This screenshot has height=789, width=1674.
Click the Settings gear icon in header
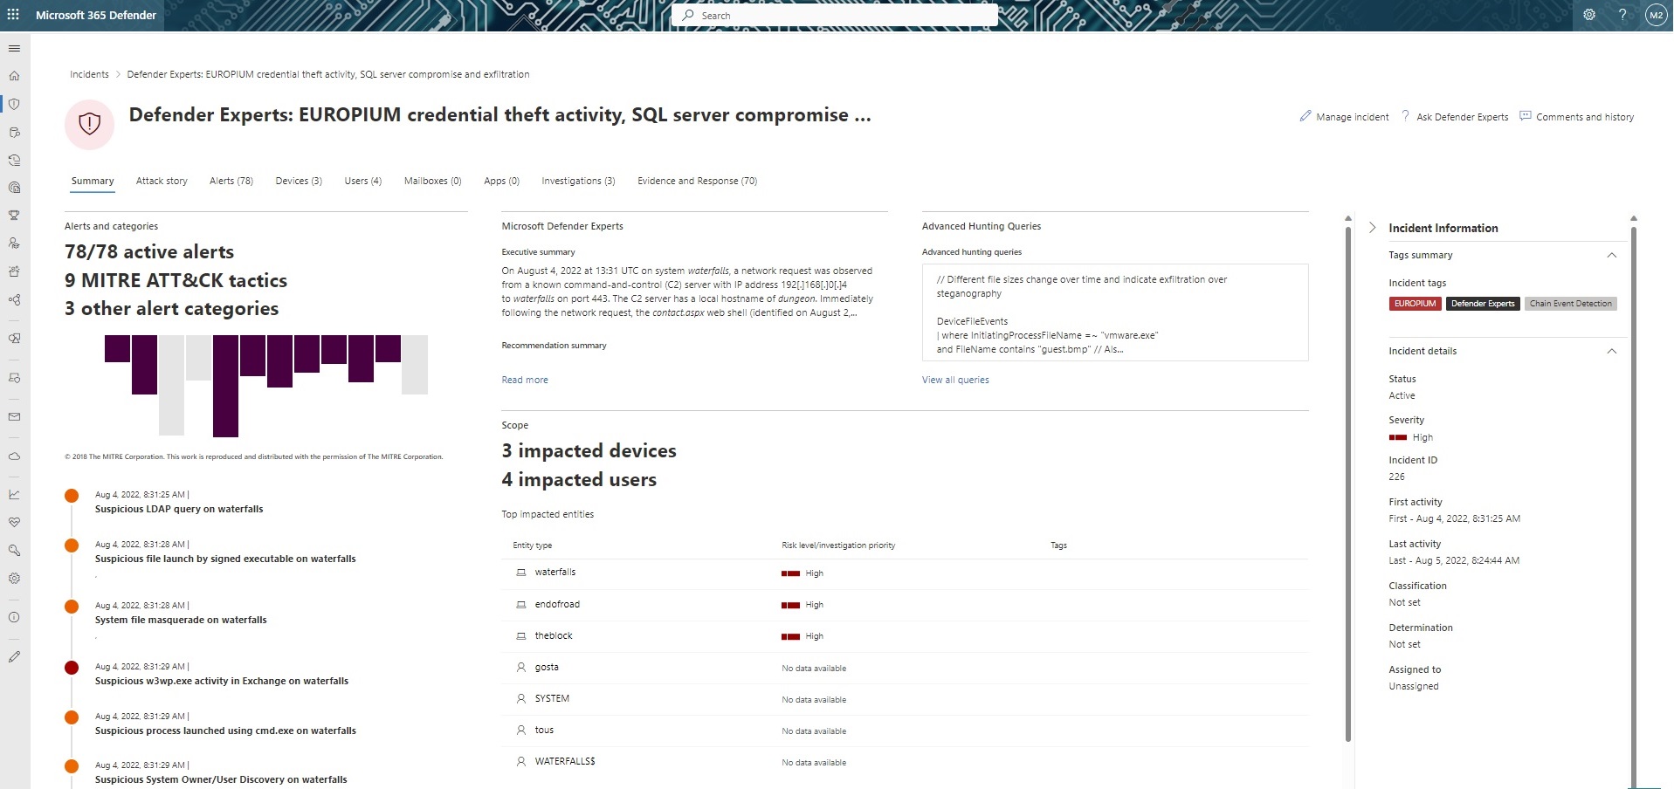(1589, 15)
